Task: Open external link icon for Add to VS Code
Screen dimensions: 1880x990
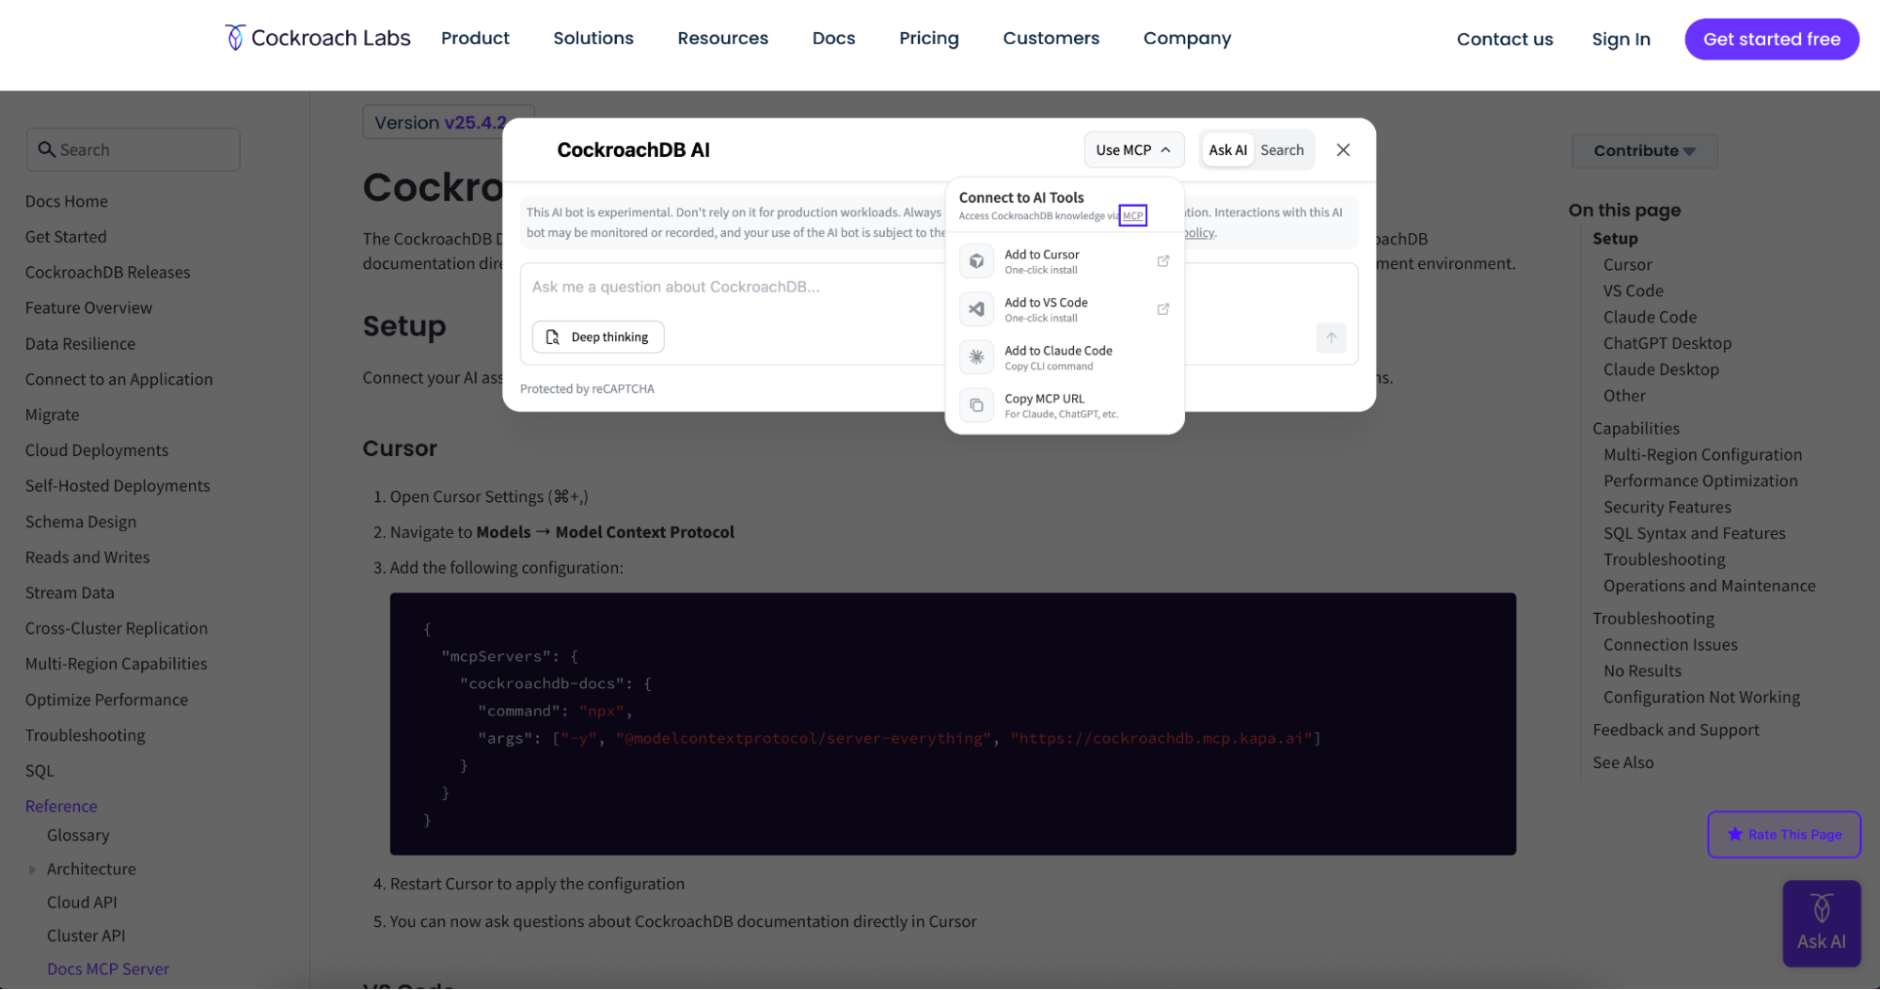Action: click(1162, 309)
